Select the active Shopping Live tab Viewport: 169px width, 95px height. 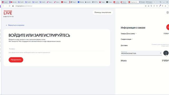pos(133,2)
